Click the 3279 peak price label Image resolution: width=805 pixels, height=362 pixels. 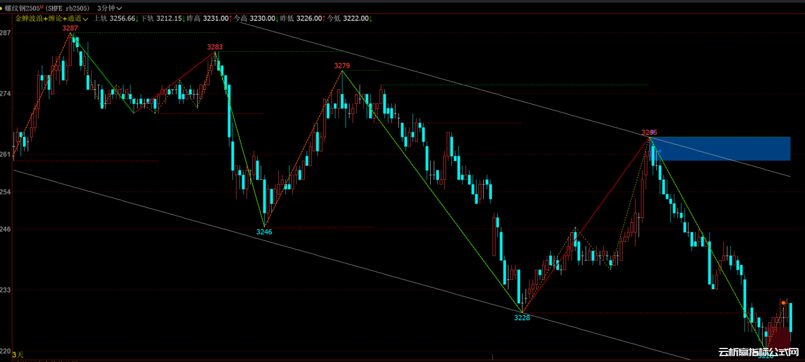[x=342, y=65]
